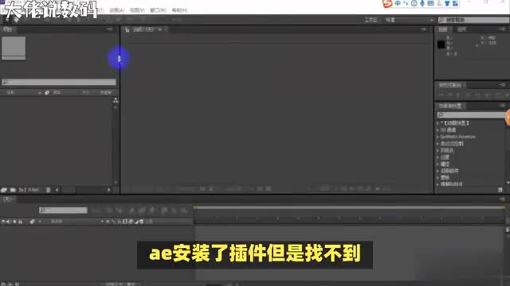This screenshot has height=286, width=510.
Task: Open the project panel options menu
Action: point(109,29)
